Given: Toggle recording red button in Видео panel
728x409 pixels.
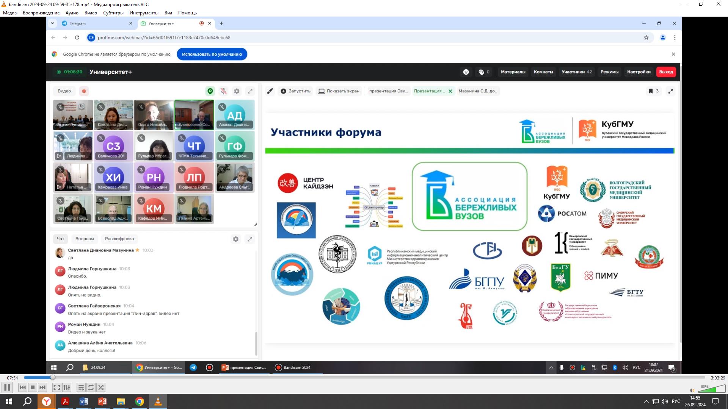Looking at the screenshot, I should pyautogui.click(x=84, y=91).
